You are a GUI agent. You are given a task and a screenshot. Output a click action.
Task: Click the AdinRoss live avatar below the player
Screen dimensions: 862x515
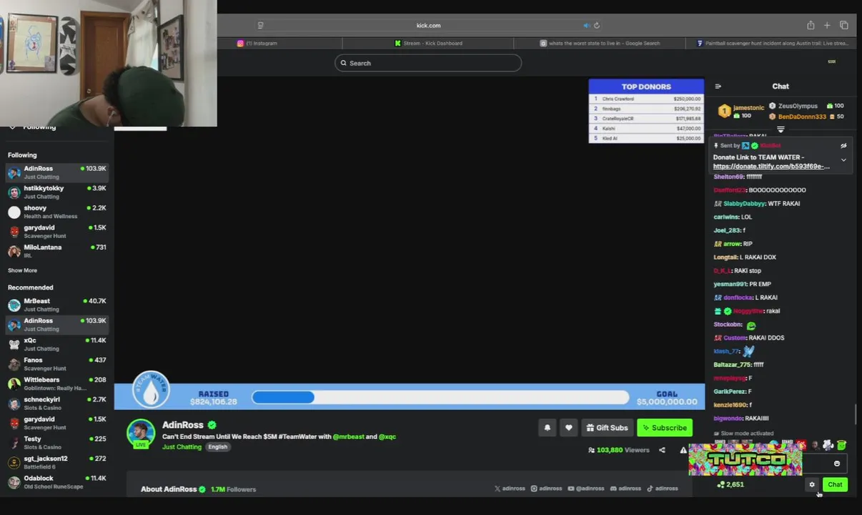click(141, 433)
